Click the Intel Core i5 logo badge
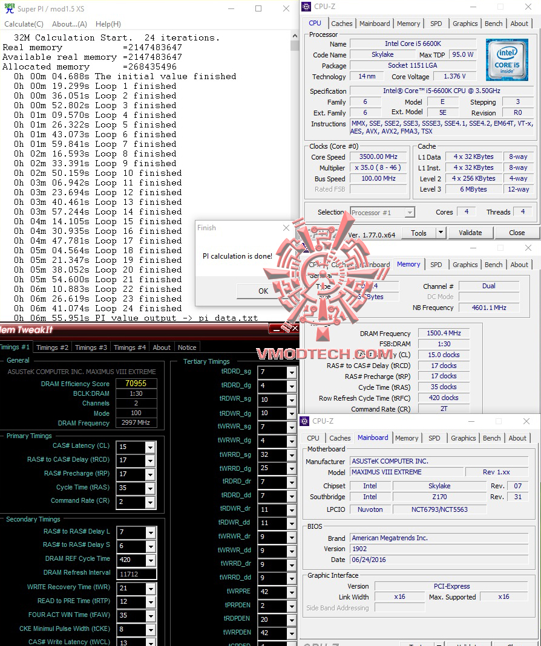 point(507,60)
